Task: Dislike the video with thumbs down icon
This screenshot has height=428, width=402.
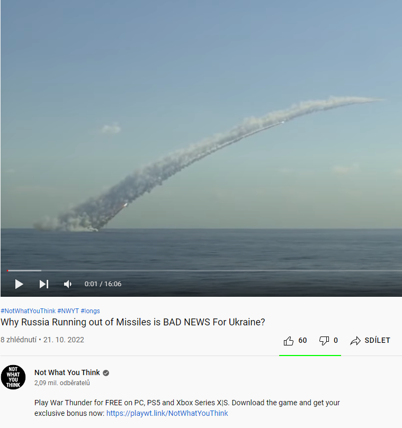Action: coord(324,341)
